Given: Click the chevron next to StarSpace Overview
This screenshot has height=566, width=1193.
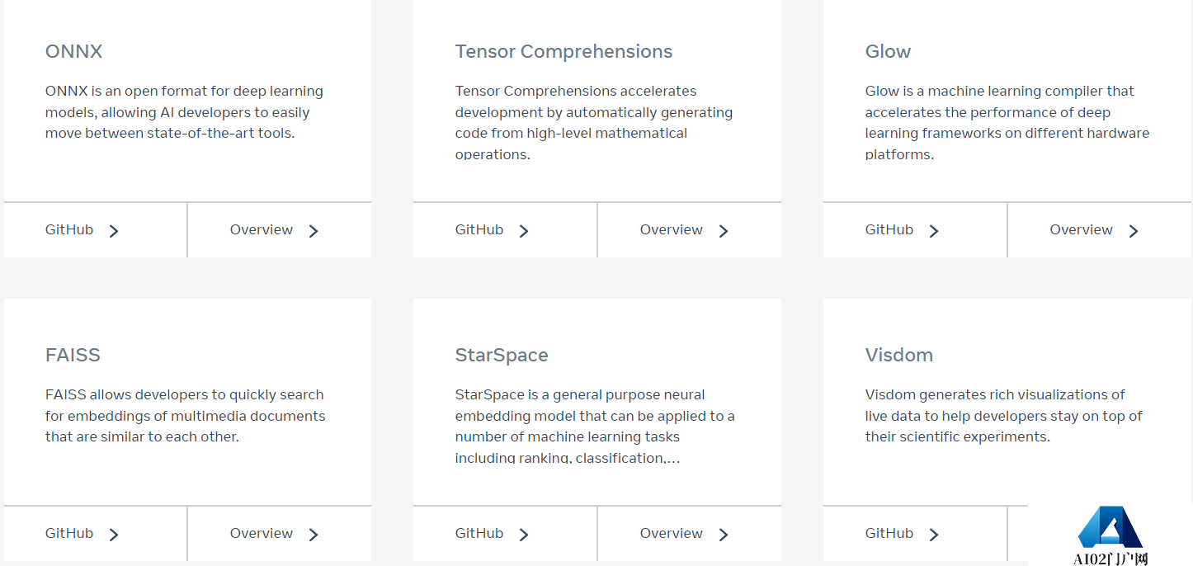Looking at the screenshot, I should tap(724, 535).
